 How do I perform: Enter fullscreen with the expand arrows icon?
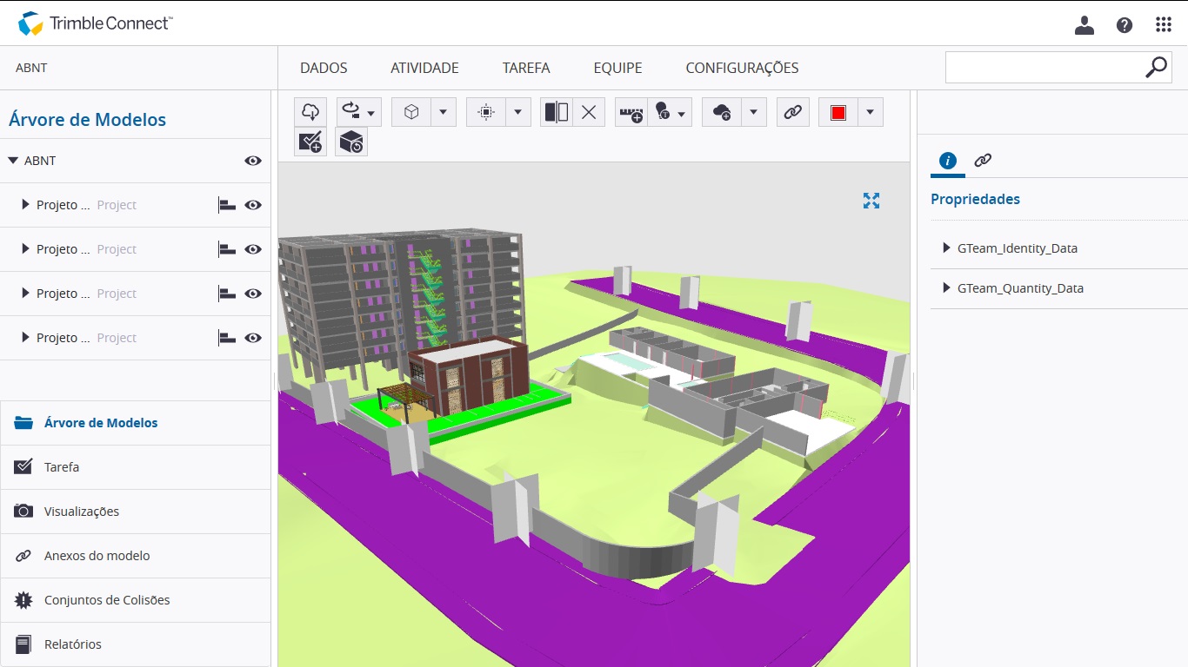(x=871, y=201)
